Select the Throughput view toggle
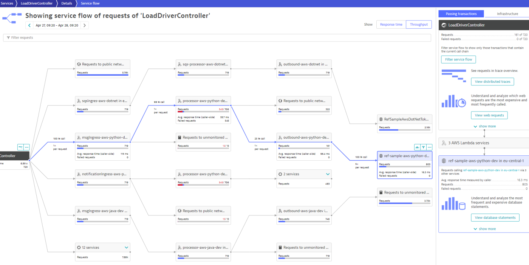 pos(419,24)
